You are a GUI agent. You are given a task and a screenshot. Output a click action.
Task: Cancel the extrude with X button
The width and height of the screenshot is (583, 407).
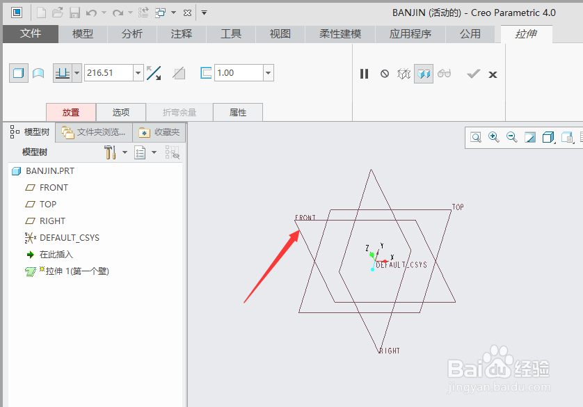click(493, 74)
